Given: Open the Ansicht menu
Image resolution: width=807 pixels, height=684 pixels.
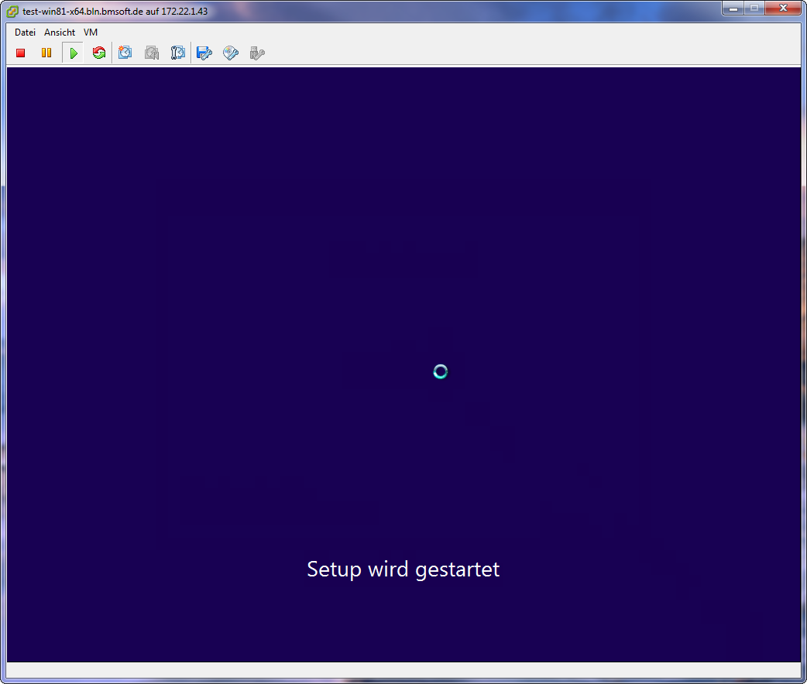Looking at the screenshot, I should 60,32.
